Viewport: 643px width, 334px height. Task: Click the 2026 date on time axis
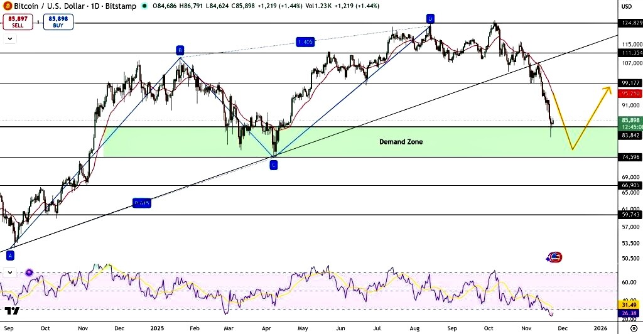pos(600,328)
